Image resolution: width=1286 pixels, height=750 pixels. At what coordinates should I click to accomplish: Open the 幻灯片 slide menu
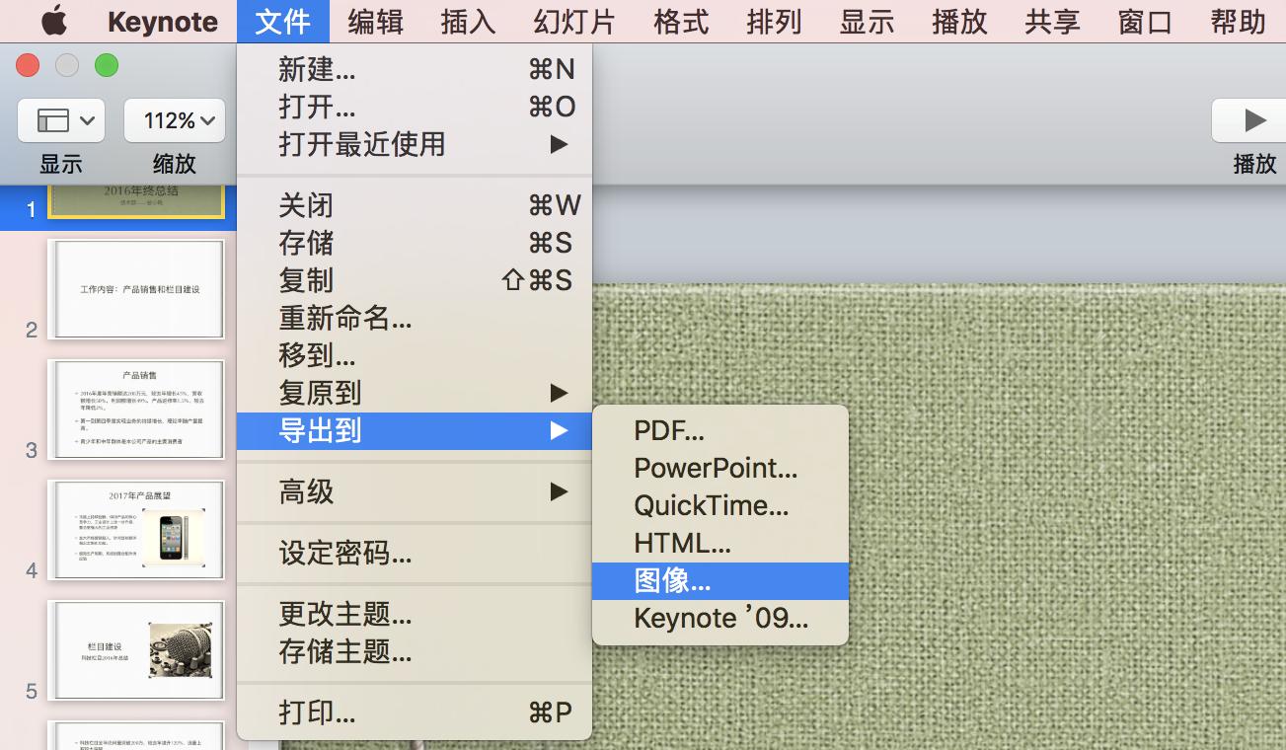(x=572, y=21)
